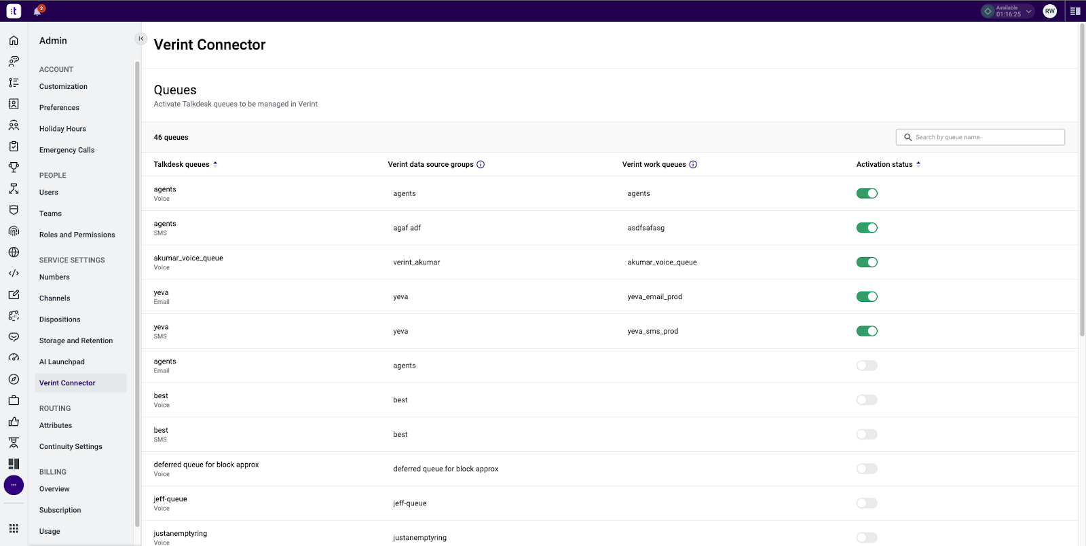Open Customization settings
1086x546 pixels.
click(x=63, y=87)
